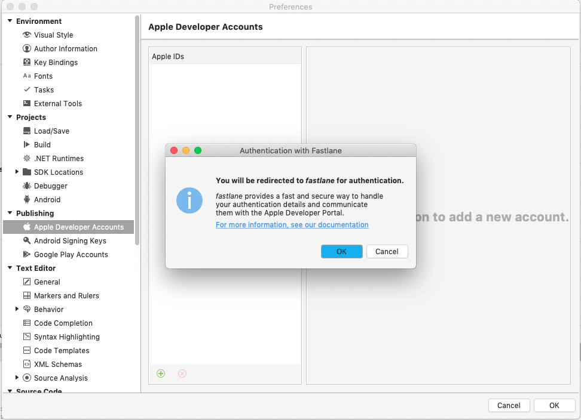
Task: Click the Android robot icon
Action: 27,199
